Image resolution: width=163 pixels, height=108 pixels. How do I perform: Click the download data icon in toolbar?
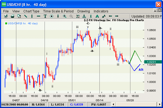point(84,16)
